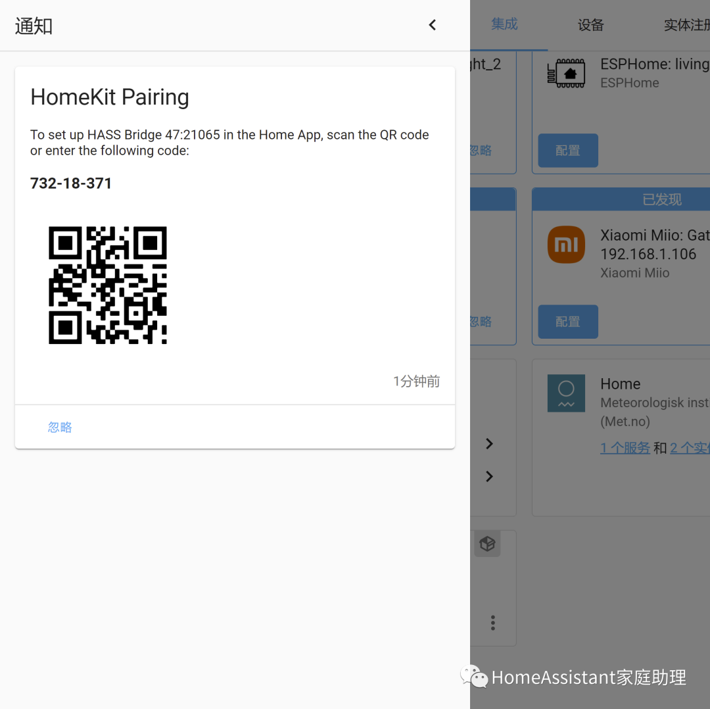The height and width of the screenshot is (709, 710).
Task: Click the 1分钟前 timestamp
Action: [x=416, y=381]
